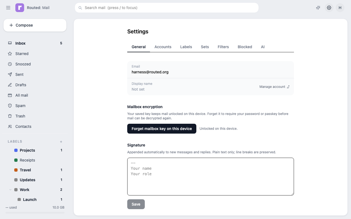The height and width of the screenshot is (219, 351).
Task: Switch to the General tab
Action: coord(138,47)
